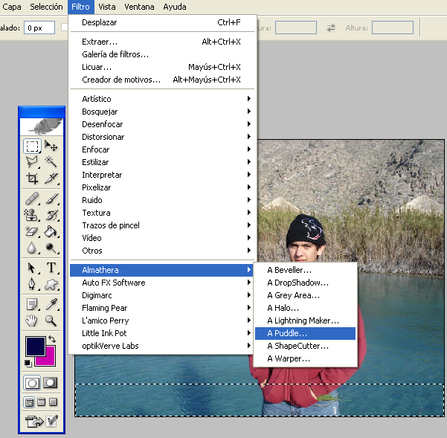The width and height of the screenshot is (447, 438).
Task: Switch to Standard editing mode
Action: [x=33, y=383]
